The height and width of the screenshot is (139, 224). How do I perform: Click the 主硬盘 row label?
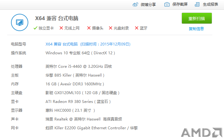(x=17, y=93)
